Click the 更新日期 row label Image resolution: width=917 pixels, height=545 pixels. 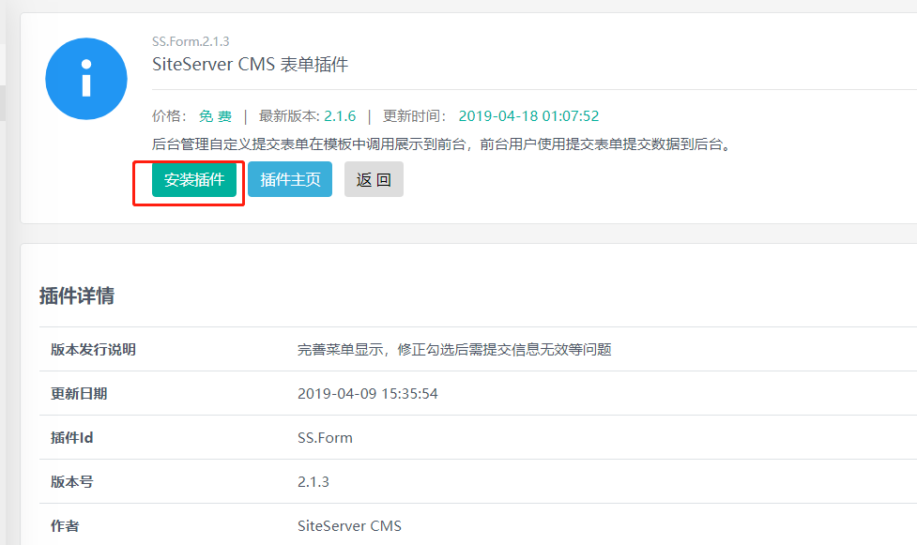coord(79,394)
